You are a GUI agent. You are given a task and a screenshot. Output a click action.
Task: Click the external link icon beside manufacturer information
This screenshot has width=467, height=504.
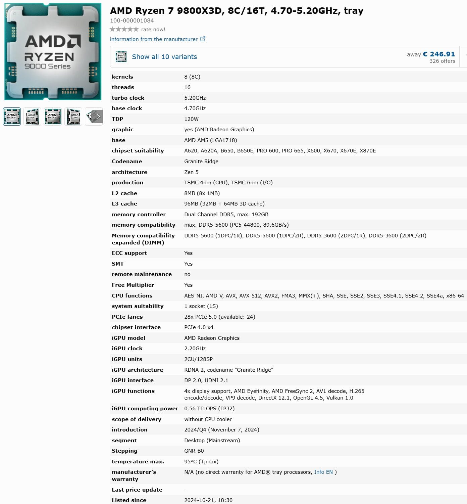tap(202, 39)
